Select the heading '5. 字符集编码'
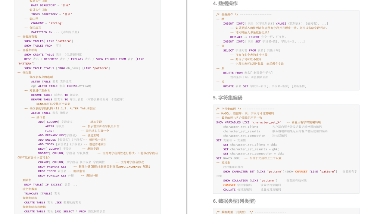This screenshot has height=215, width=374. coord(228,98)
